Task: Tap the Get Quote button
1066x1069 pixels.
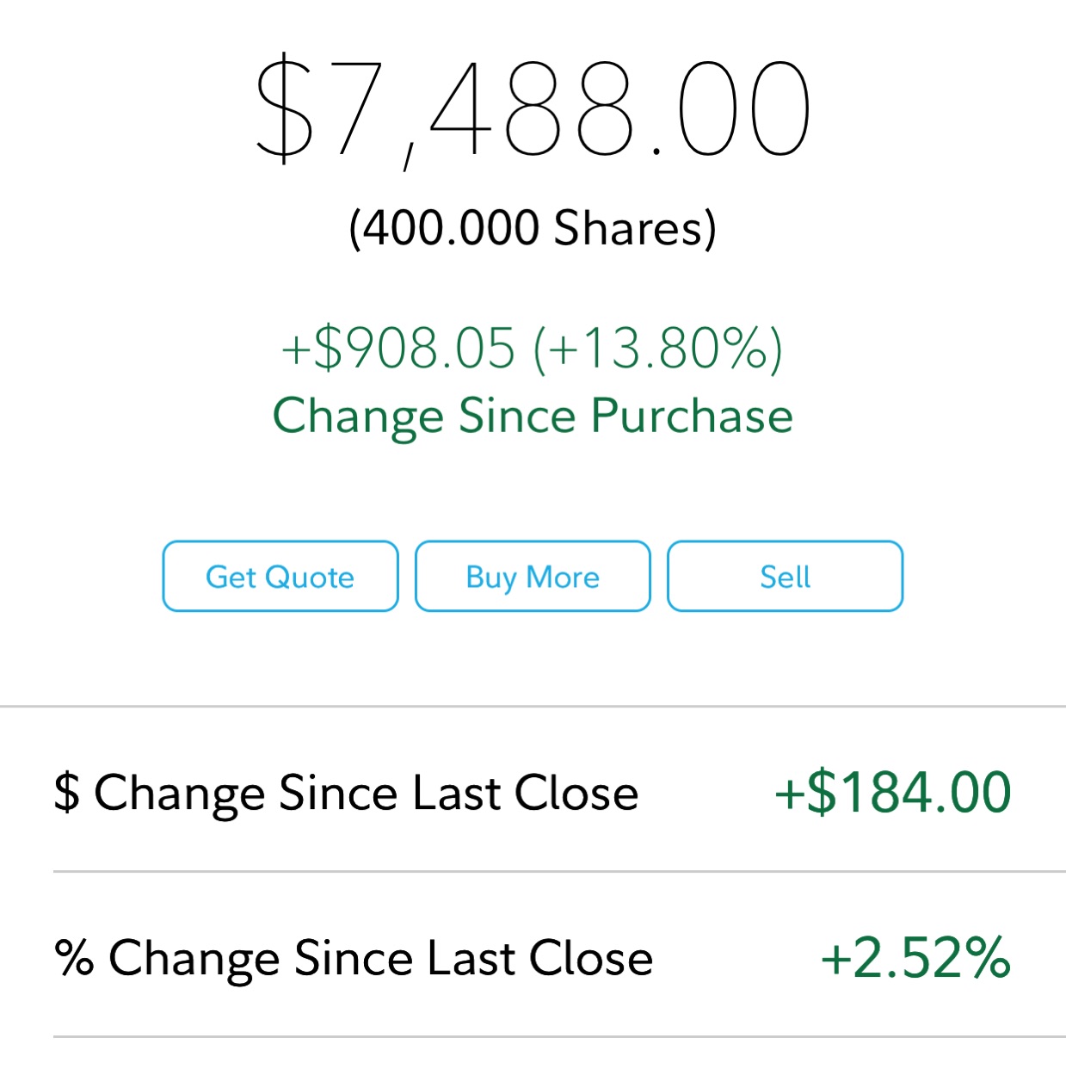Action: click(x=280, y=577)
